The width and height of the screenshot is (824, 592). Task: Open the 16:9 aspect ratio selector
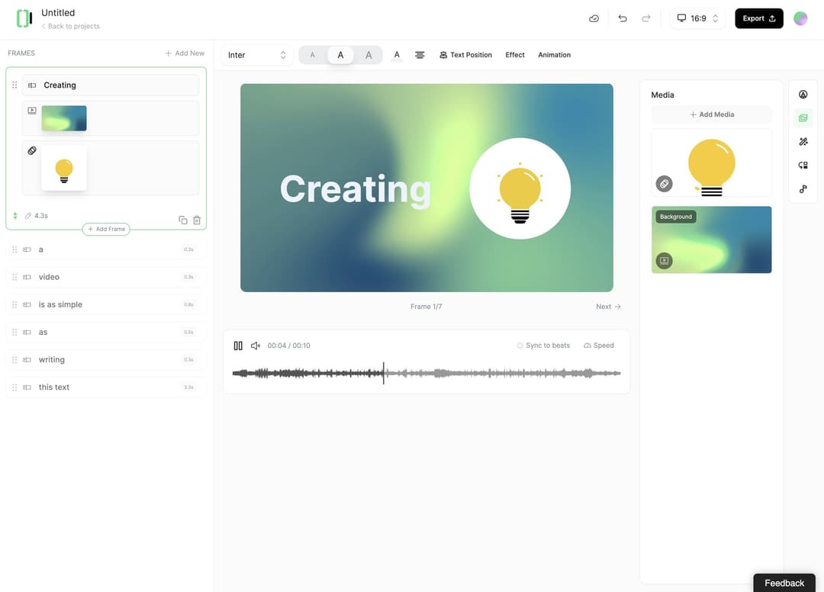697,18
